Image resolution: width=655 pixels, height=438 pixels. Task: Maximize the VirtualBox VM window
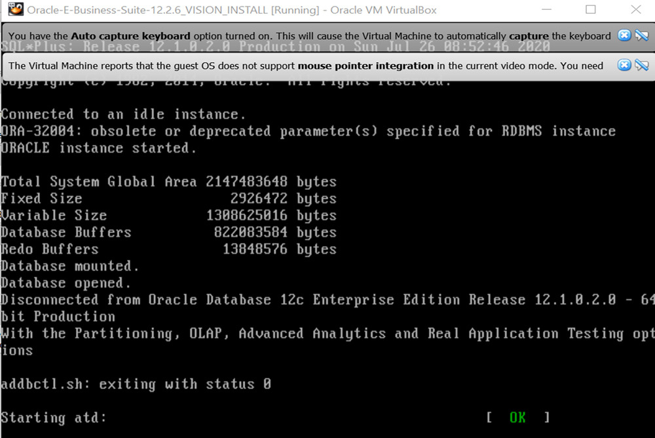tap(590, 10)
